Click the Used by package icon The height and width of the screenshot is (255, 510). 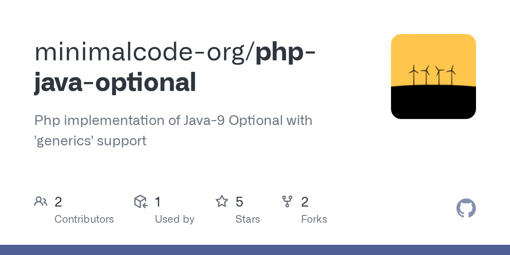141,201
